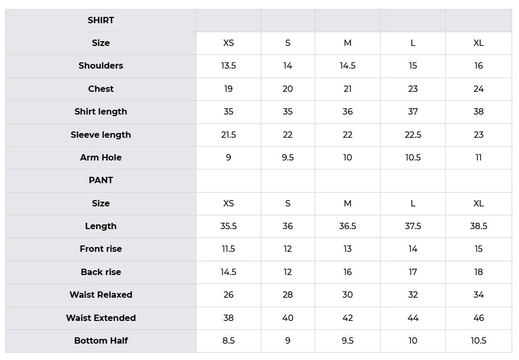Click the Waist Relaxed value 30

point(347,295)
